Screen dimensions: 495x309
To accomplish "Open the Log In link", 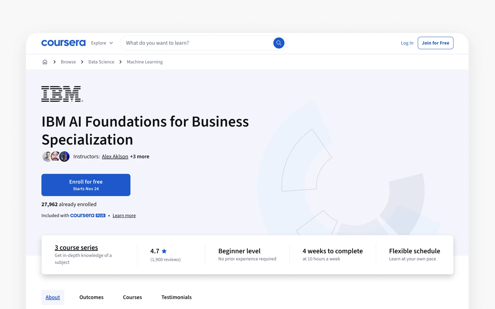I will 407,43.
